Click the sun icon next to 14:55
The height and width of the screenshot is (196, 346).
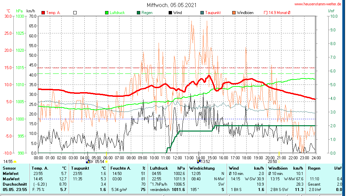click(x=15, y=162)
